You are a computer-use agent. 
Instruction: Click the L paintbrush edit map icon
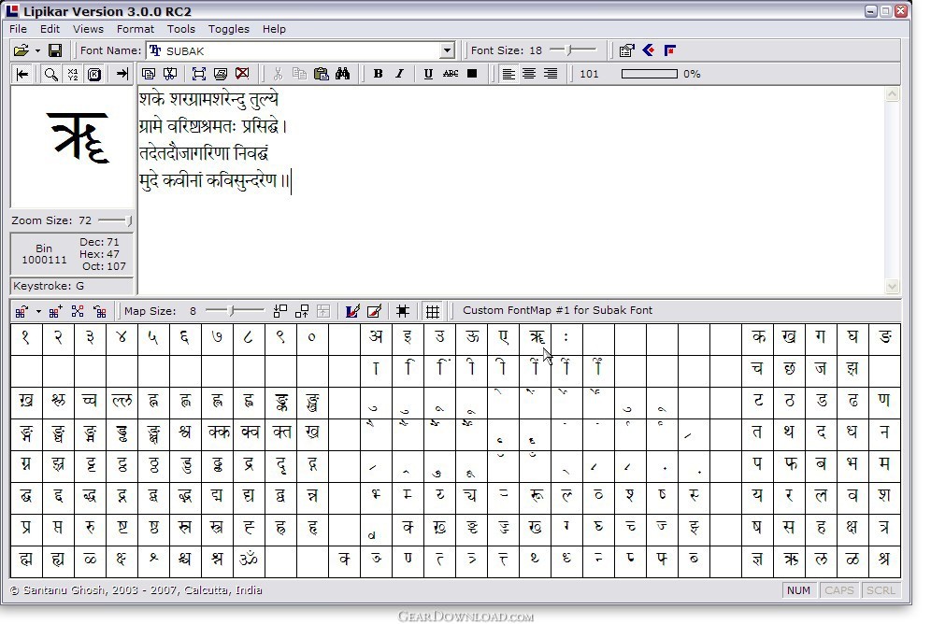coord(352,311)
